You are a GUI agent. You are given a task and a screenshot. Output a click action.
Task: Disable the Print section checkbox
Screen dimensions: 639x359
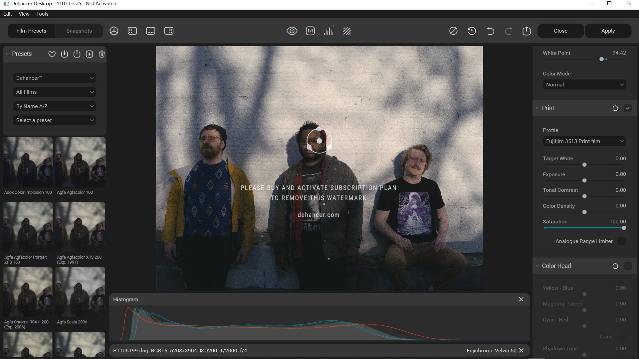(627, 108)
